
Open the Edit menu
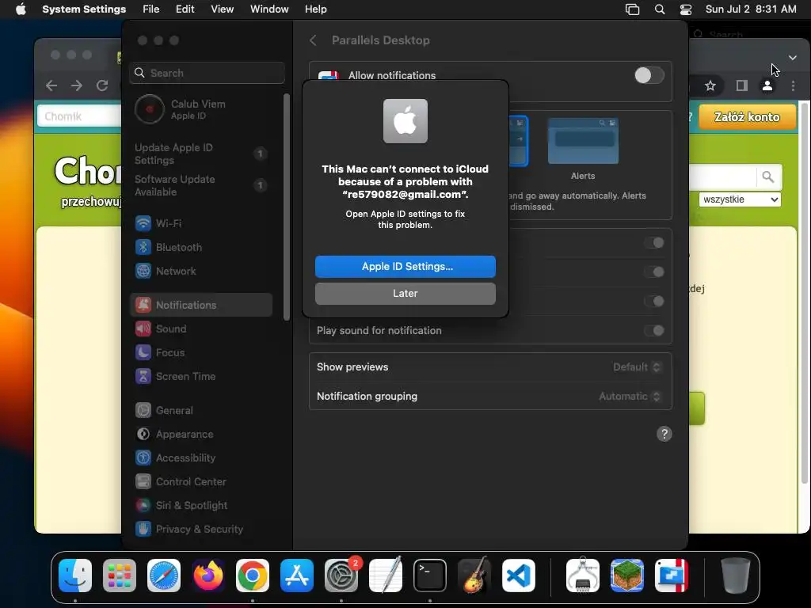point(185,9)
